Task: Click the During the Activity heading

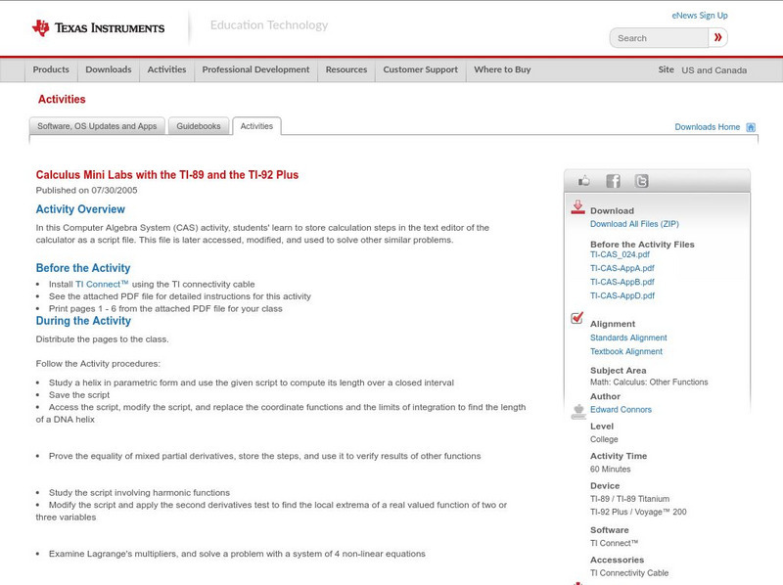Action: (83, 321)
